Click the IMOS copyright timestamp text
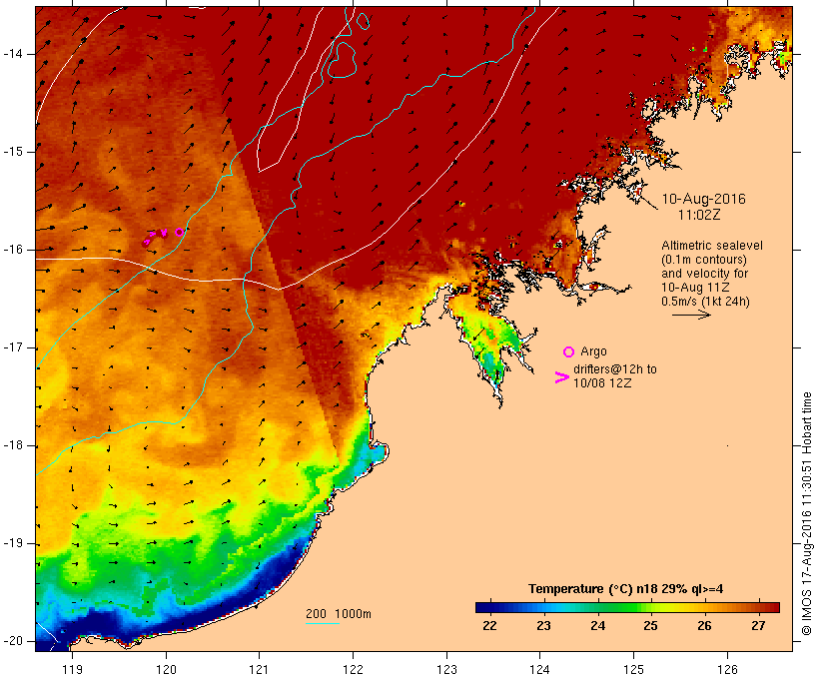Screen dimensions: 819x679 tap(806, 513)
